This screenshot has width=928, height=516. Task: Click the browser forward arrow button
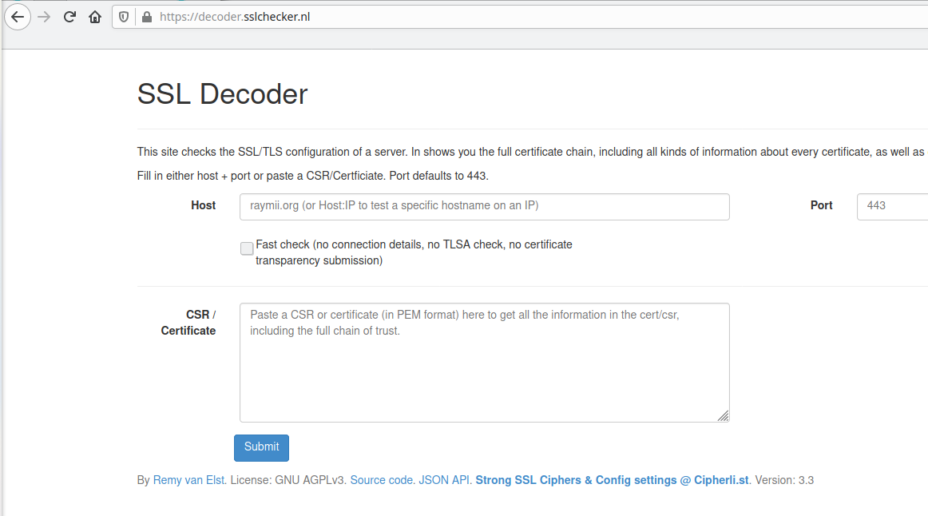pos(44,17)
